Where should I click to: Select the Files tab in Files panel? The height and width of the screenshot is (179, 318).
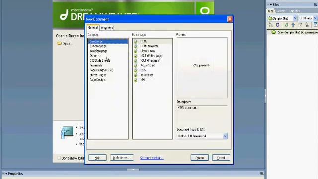pyautogui.click(x=271, y=11)
